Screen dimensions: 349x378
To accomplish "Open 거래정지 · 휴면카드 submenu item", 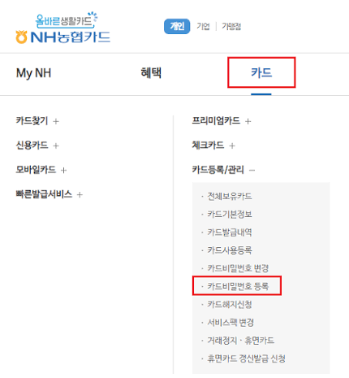I will [240, 341].
